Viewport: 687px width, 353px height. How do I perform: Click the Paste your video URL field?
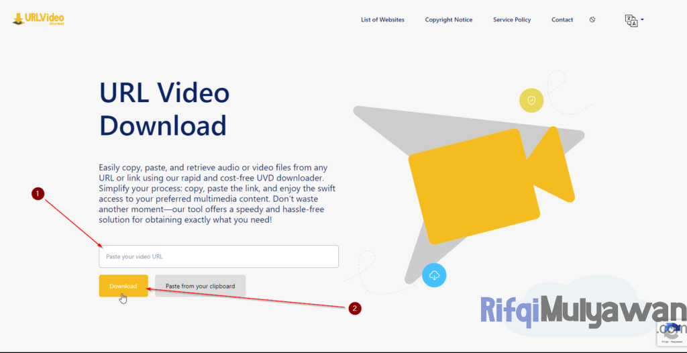(x=219, y=256)
